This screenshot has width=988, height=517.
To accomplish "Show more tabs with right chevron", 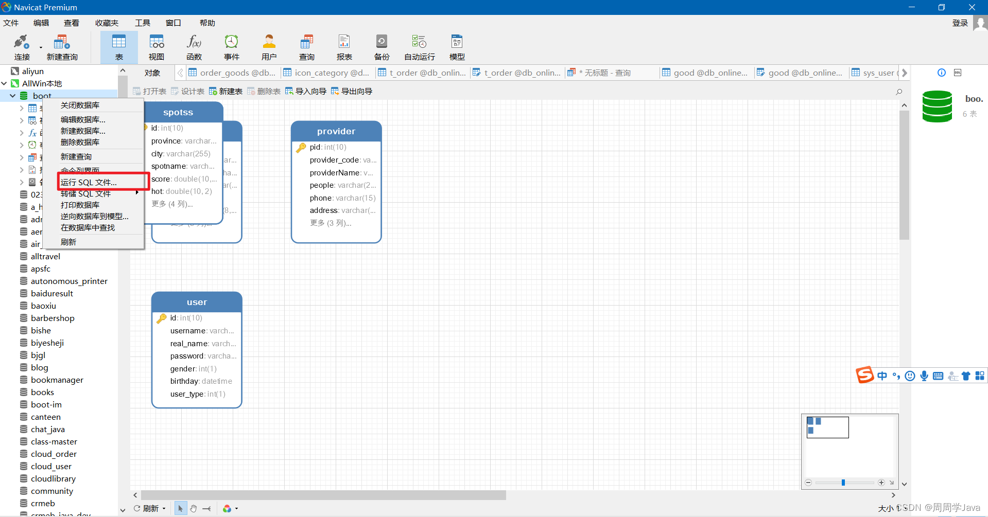I will coord(905,73).
